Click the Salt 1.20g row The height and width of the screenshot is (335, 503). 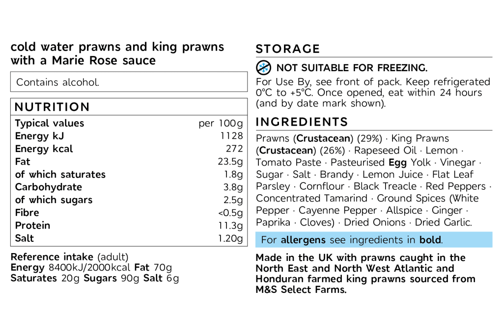point(129,238)
